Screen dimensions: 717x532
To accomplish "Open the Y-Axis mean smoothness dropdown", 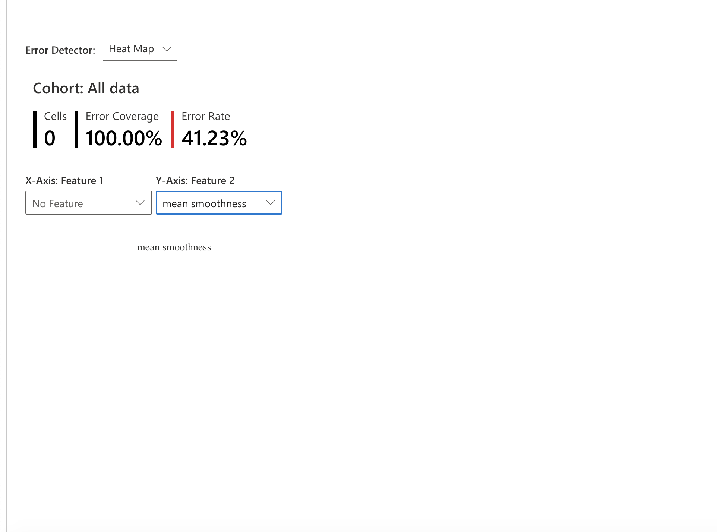I will point(219,203).
